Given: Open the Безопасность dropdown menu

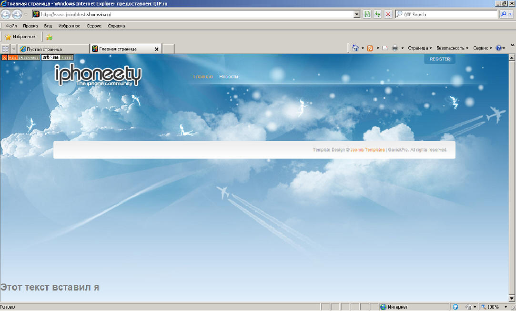Looking at the screenshot, I should 452,48.
